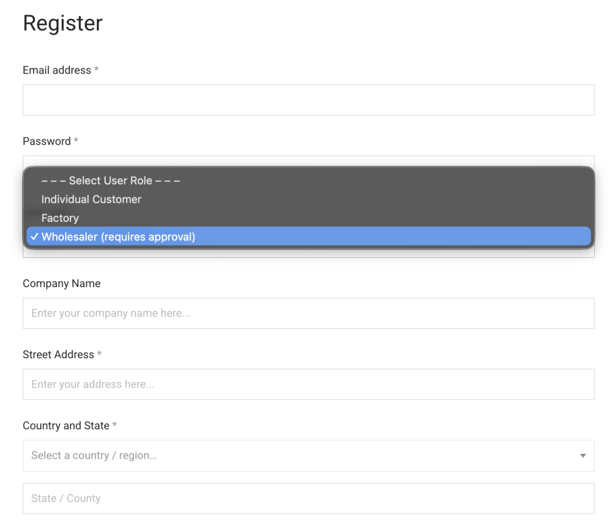Focus the State / County field
Screen dimensions: 612x525
click(x=308, y=498)
